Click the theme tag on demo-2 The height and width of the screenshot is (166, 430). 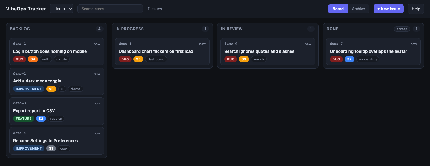click(x=76, y=89)
